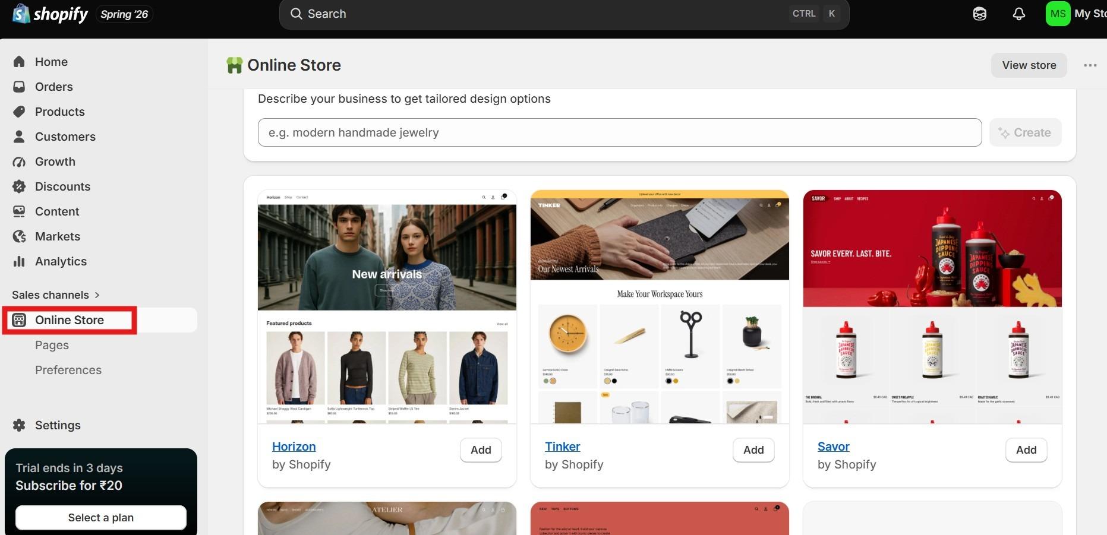Viewport: 1107px width, 535px height.
Task: Open Products in sidebar
Action: [60, 112]
